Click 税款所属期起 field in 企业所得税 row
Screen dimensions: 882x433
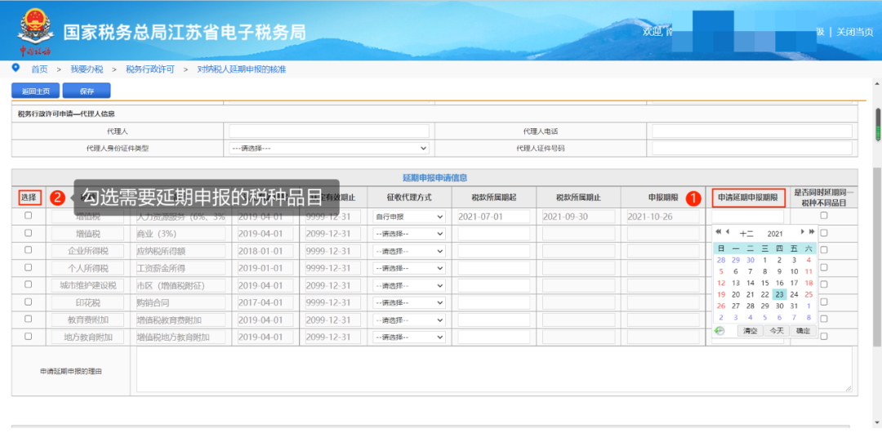(494, 251)
